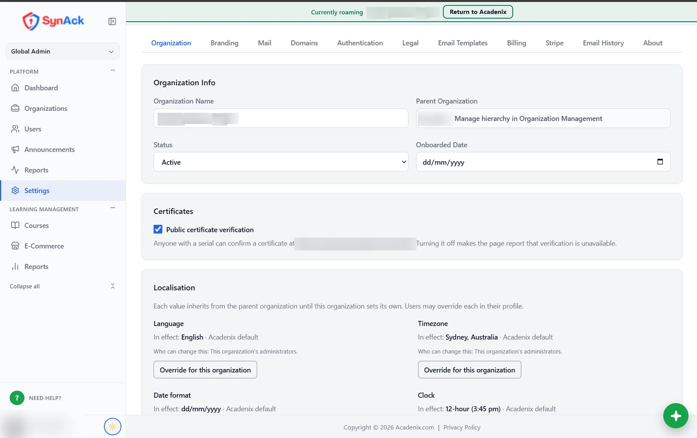697x438 pixels.
Task: Click the Users people icon
Action: tap(15, 129)
